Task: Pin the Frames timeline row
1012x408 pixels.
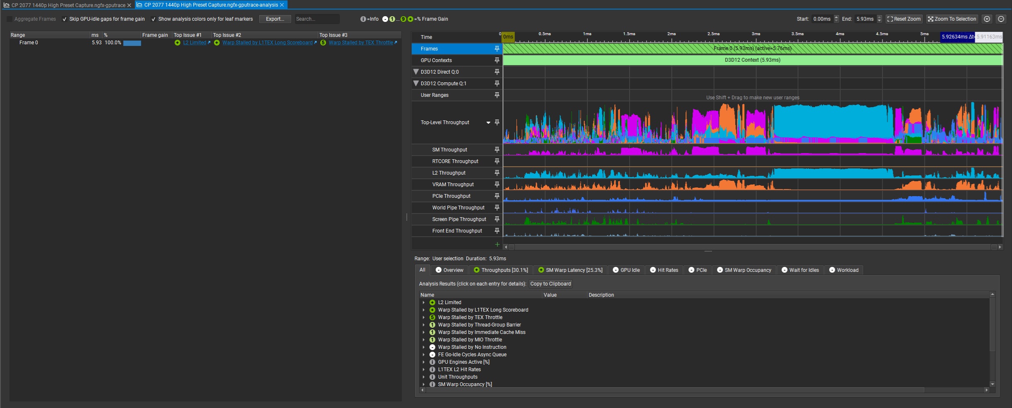Action: click(497, 49)
